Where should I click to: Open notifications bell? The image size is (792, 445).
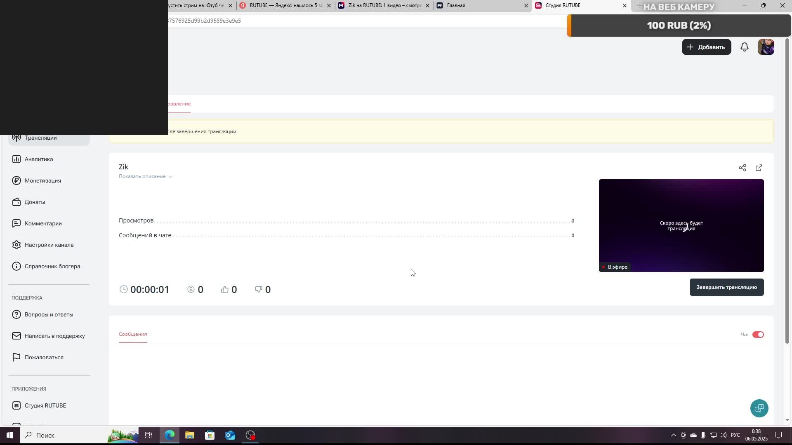[x=744, y=47]
